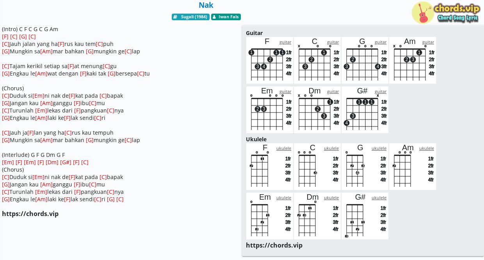Screen dimensions: 484x260
Task: Click the song title Nak
Action: [206, 5]
